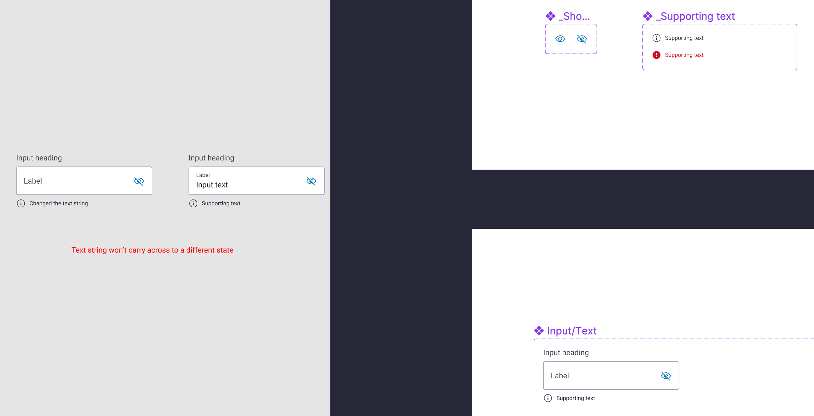The width and height of the screenshot is (814, 416).
Task: Click 'Input heading' label above right input
Action: coord(211,157)
